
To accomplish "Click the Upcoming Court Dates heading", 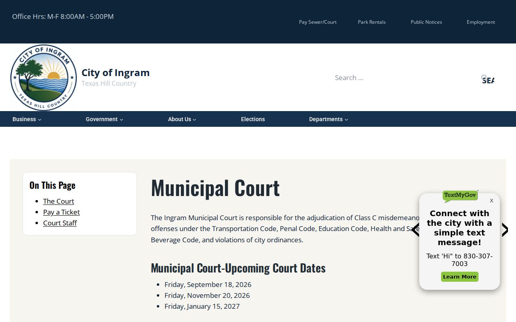I will tap(238, 268).
